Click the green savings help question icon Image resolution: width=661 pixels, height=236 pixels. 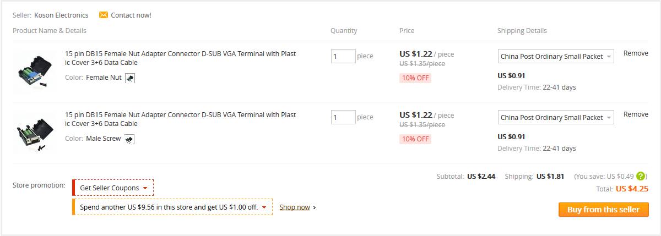pos(640,177)
